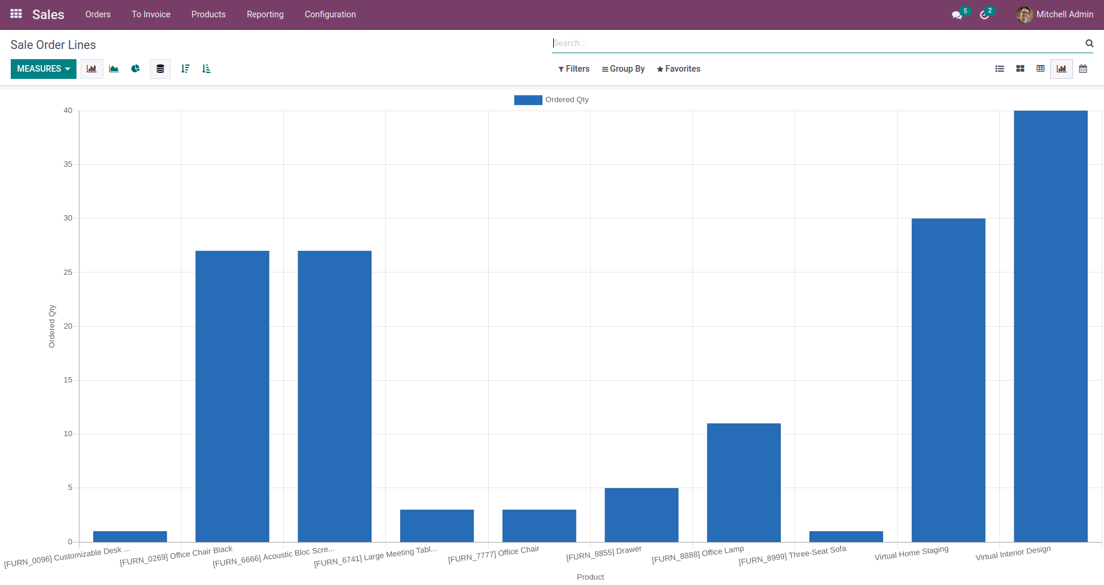Screen dimensions: 1104x585
Task: Switch to the calendar view
Action: pyautogui.click(x=1082, y=69)
